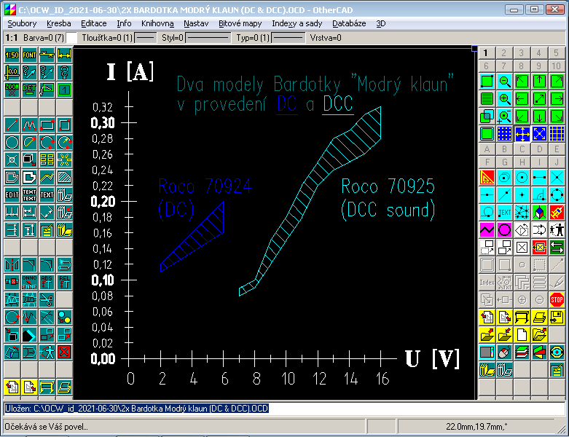Click the large cyan question mark icon
This screenshot has width=569, height=437.
click(x=64, y=72)
